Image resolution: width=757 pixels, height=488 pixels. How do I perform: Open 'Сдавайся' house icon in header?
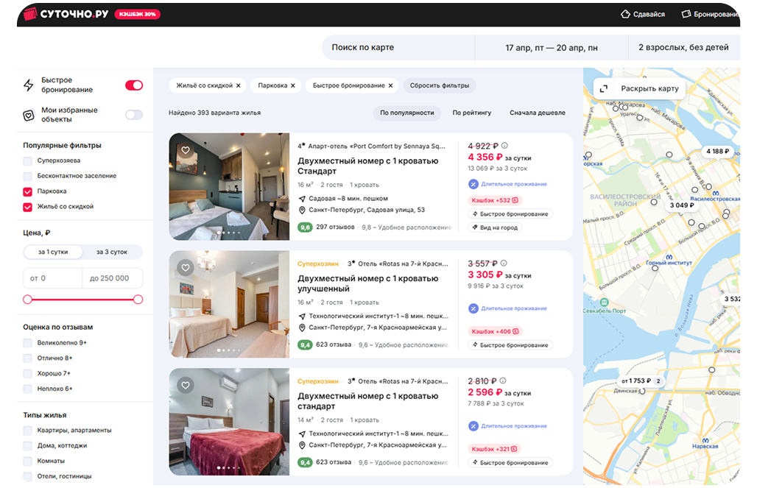click(x=626, y=14)
